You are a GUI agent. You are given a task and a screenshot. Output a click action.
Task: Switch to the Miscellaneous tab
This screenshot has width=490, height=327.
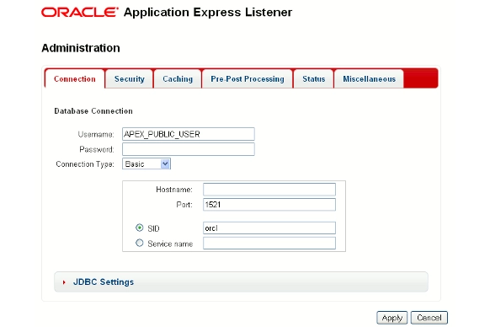[x=369, y=79]
